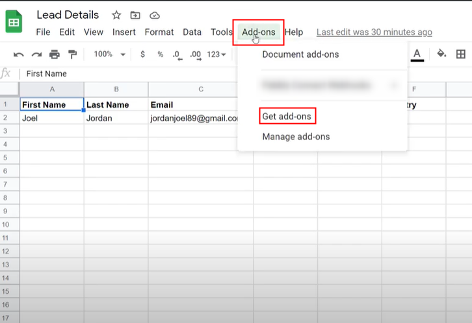Choose Manage add-ons
The height and width of the screenshot is (323, 472).
tap(296, 137)
